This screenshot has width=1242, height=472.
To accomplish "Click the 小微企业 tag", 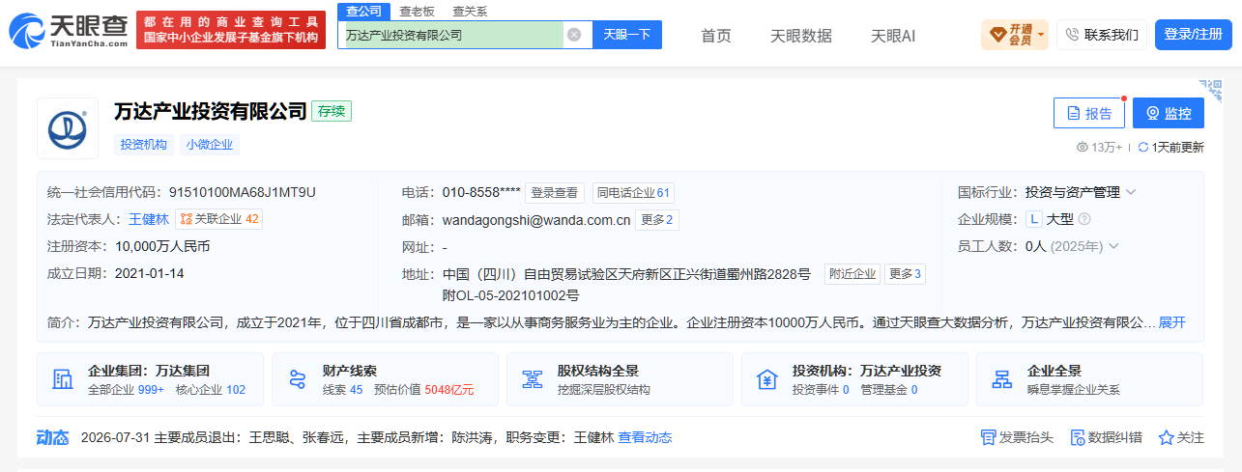I will (x=210, y=145).
